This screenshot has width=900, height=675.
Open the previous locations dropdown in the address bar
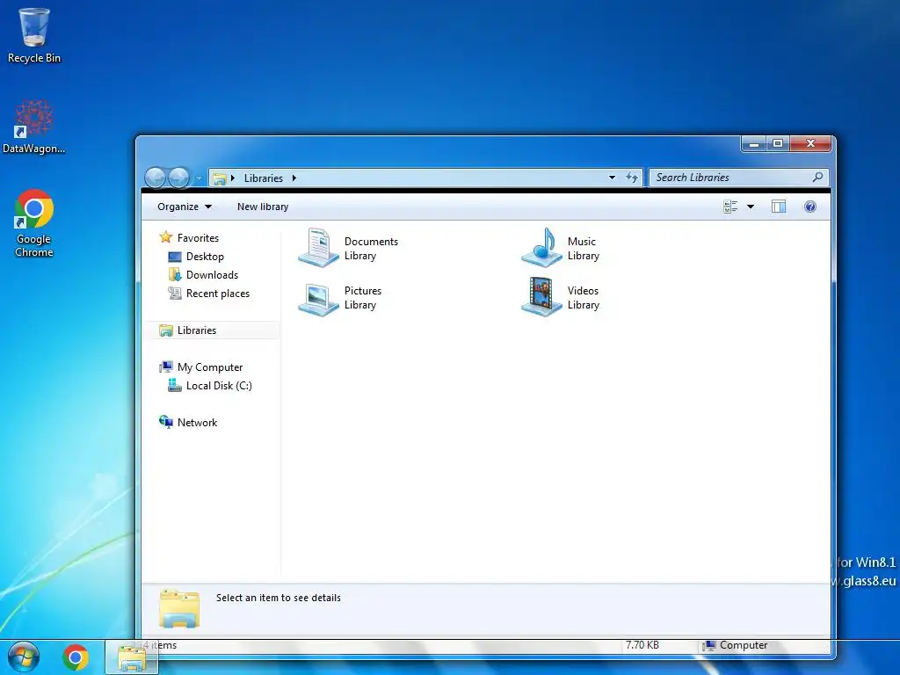(x=612, y=178)
